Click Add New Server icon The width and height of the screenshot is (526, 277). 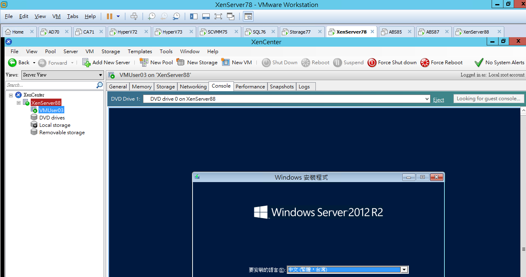pyautogui.click(x=86, y=63)
